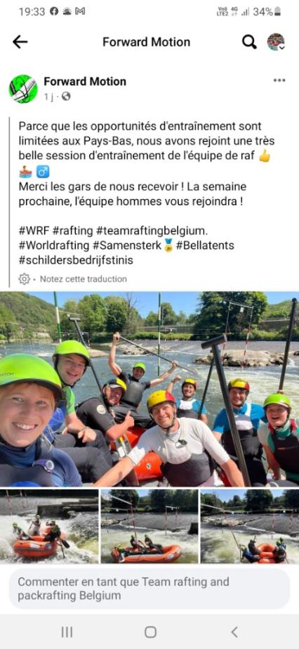Screen dimensions: 299x649
Task: Open the #WRF hashtag
Action: tap(34, 230)
